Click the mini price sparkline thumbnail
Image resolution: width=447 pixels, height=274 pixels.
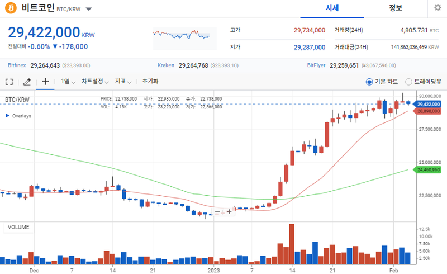click(185, 39)
